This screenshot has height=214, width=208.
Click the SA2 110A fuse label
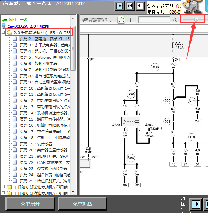pos(179,45)
